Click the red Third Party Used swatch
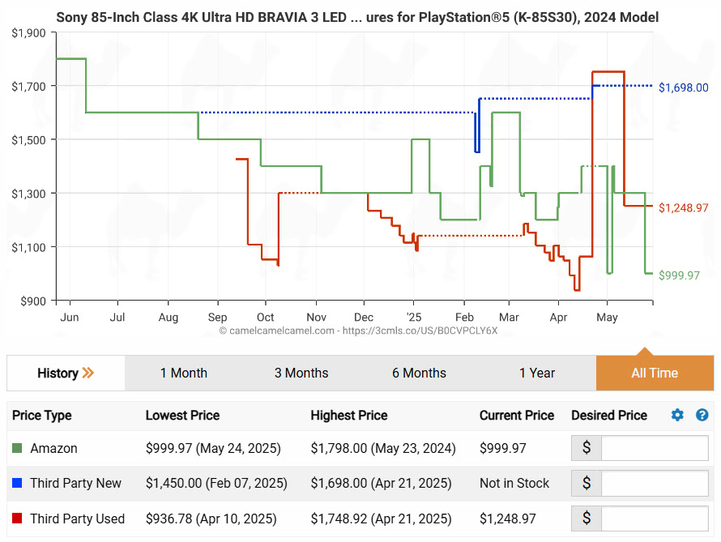This screenshot has height=542, width=721. [17, 519]
